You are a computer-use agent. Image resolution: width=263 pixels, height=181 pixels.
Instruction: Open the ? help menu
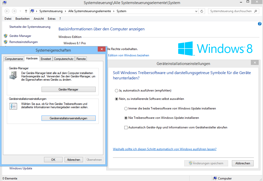click(x=60, y=19)
